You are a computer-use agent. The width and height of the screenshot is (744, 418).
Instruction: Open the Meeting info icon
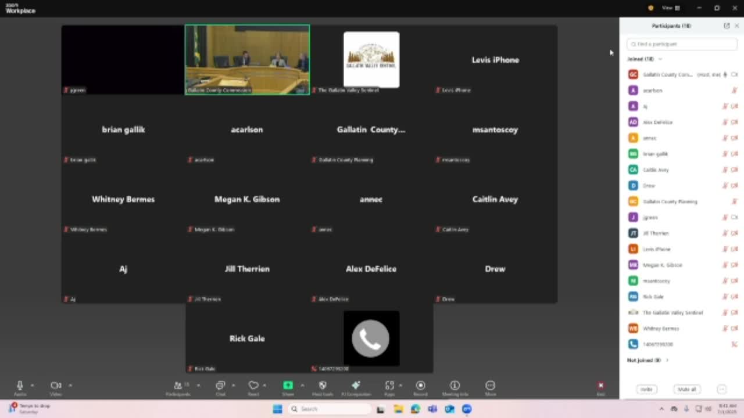click(455, 385)
